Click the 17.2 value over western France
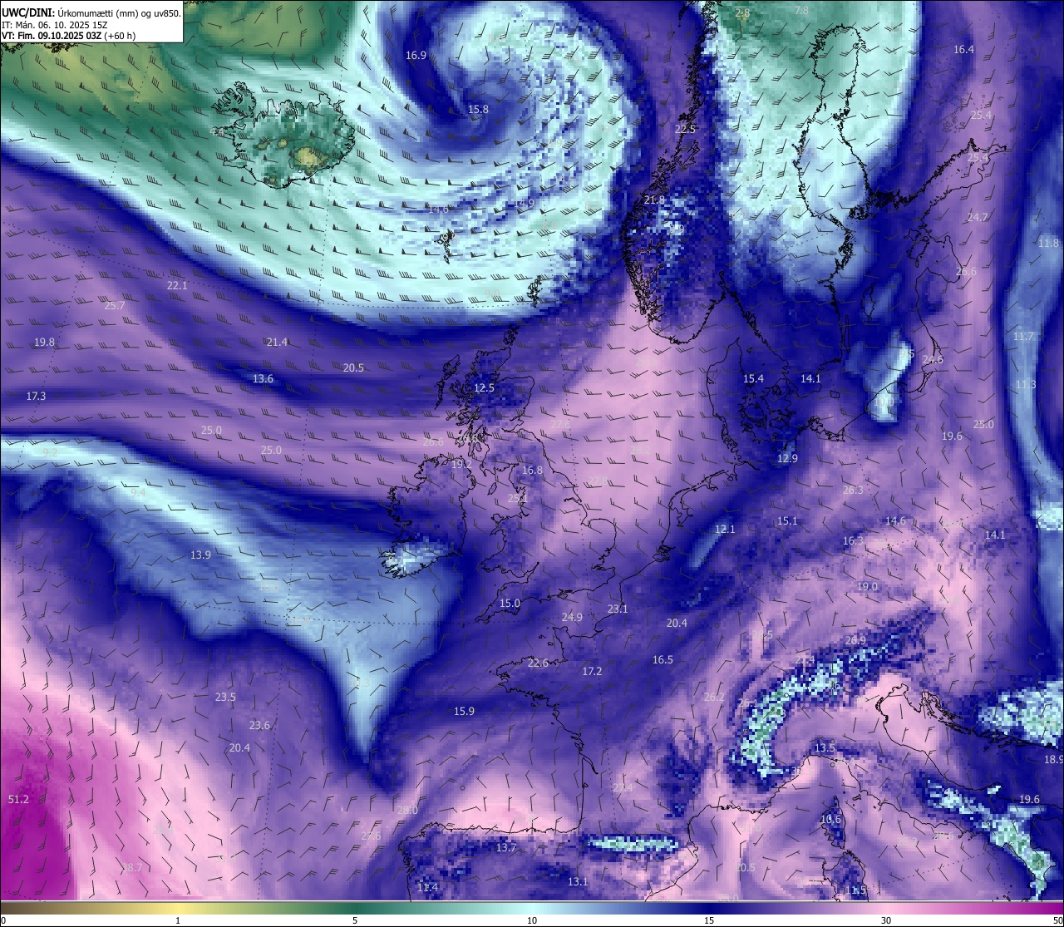The height and width of the screenshot is (927, 1064). point(592,672)
